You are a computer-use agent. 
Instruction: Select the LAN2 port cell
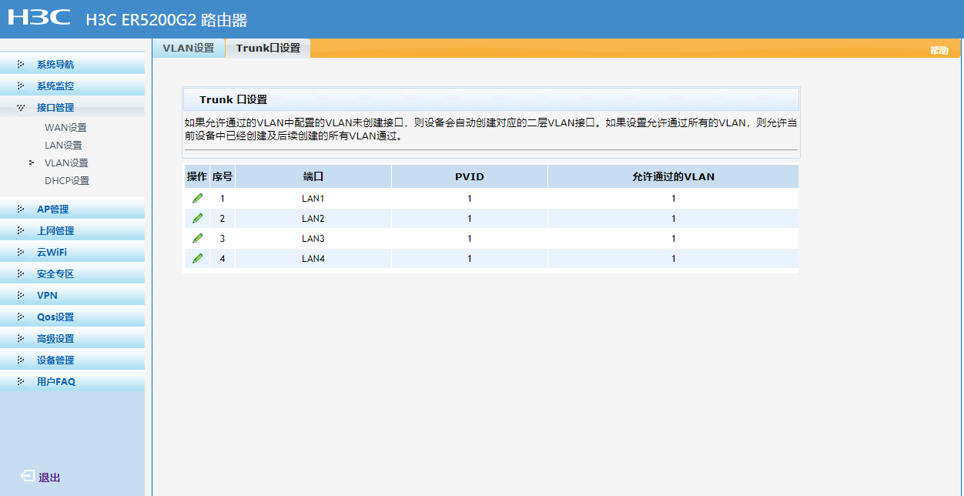click(313, 218)
